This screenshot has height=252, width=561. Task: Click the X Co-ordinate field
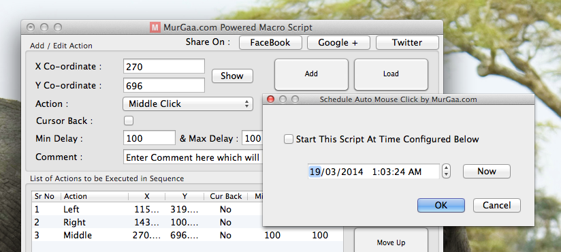click(164, 67)
